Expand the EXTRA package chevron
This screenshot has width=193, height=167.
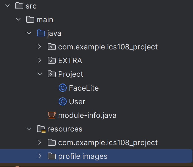(40, 60)
